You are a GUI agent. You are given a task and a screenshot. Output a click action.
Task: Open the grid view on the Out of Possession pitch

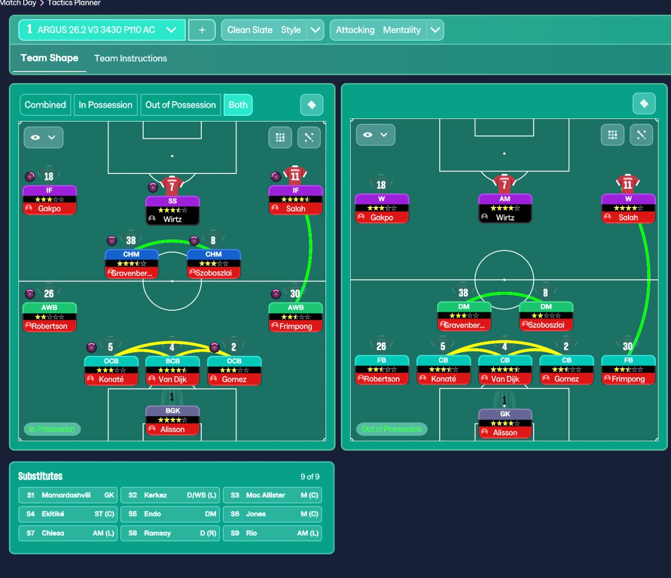point(612,135)
